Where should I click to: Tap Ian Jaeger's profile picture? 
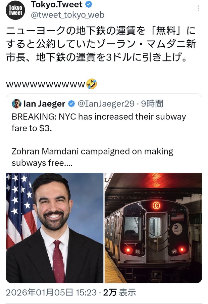[x=16, y=103]
